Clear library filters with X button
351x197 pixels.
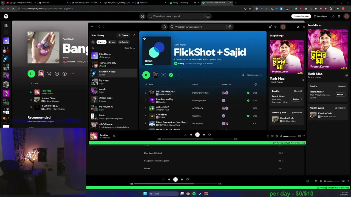click(x=93, y=42)
